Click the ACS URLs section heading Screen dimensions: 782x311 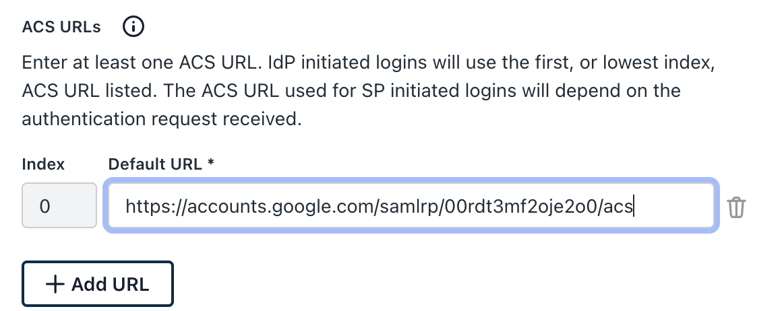pos(61,27)
